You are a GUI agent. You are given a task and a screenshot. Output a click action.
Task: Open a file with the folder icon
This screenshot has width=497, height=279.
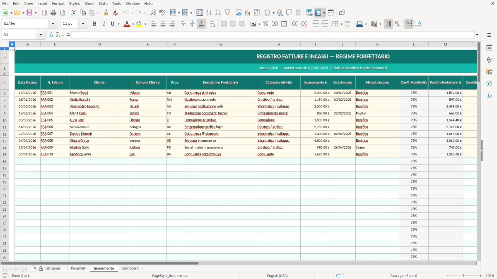pyautogui.click(x=17, y=13)
